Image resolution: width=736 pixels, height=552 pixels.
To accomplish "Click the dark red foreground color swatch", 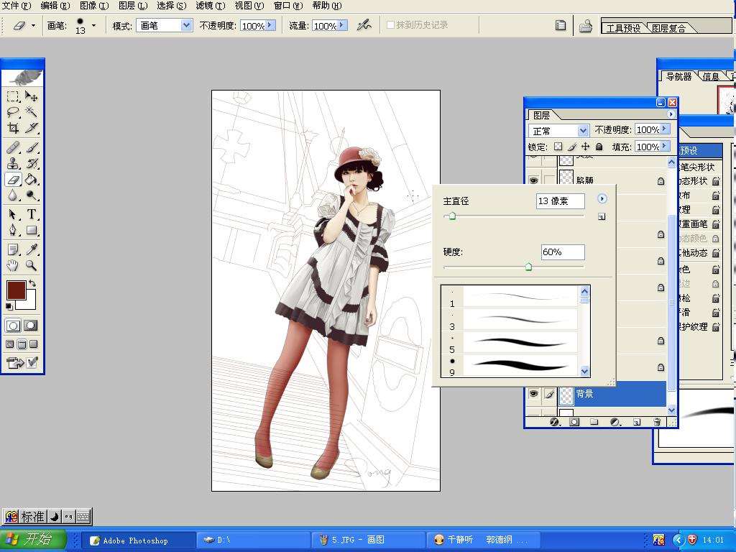I will [16, 290].
